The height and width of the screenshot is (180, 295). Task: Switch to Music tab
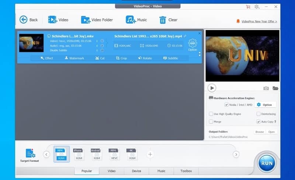(161, 171)
